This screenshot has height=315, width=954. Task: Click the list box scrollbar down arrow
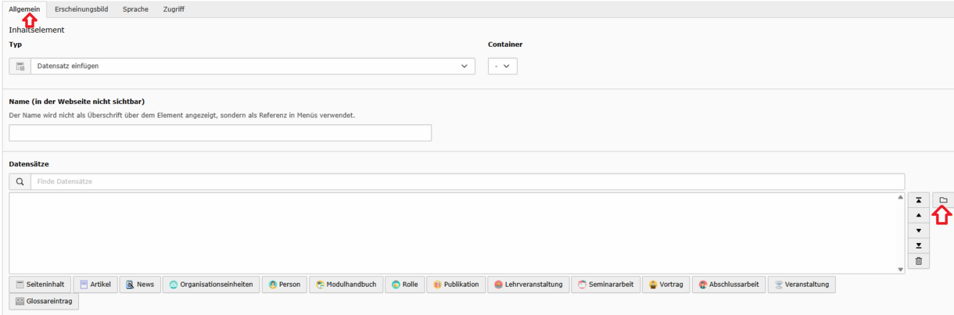tap(901, 269)
